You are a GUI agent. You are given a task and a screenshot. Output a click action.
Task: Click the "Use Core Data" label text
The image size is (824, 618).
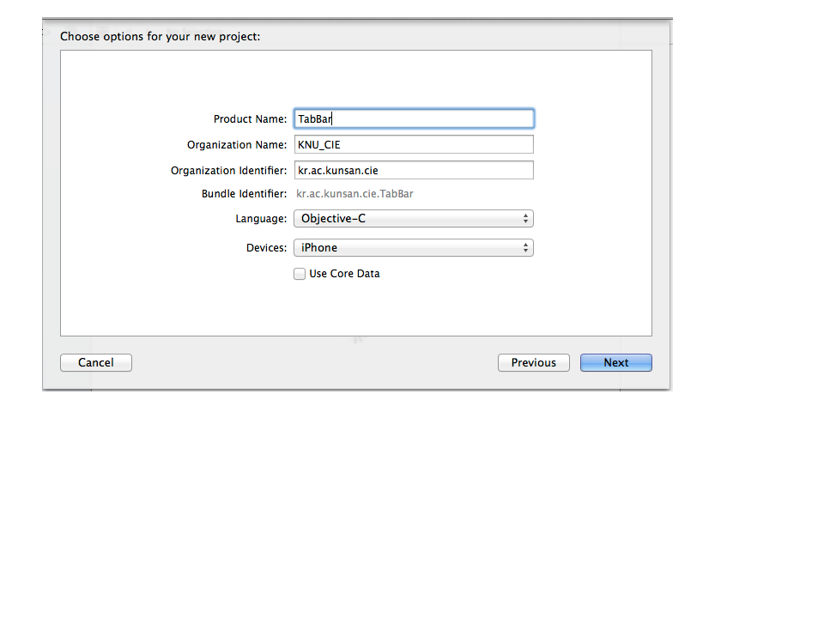click(344, 274)
